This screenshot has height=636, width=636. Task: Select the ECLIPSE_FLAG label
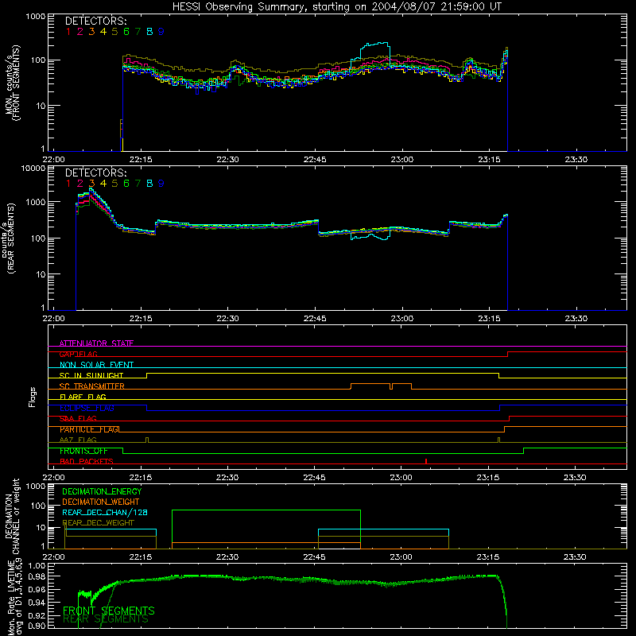[x=87, y=408]
